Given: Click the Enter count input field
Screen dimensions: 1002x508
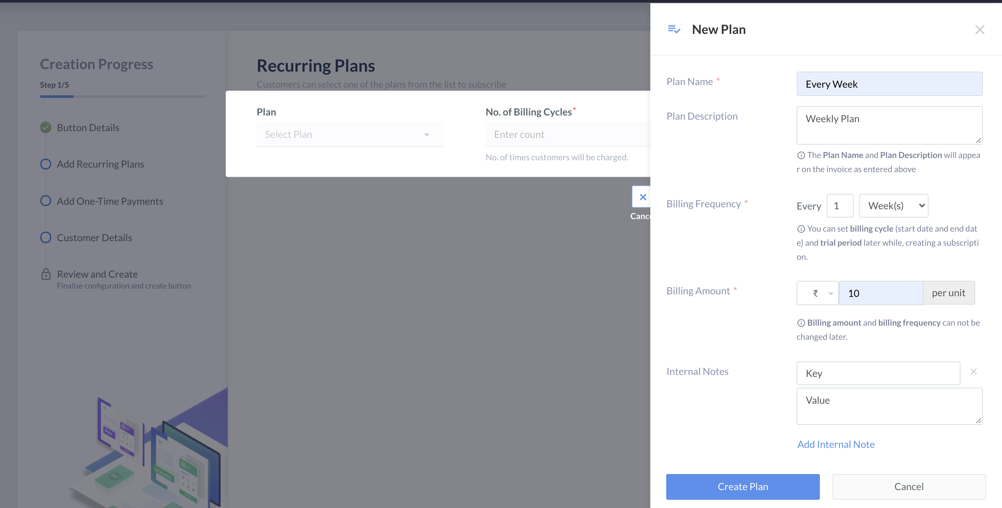Looking at the screenshot, I should (x=564, y=134).
